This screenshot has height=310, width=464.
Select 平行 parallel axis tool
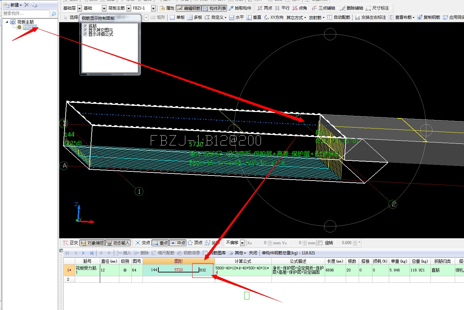282,8
